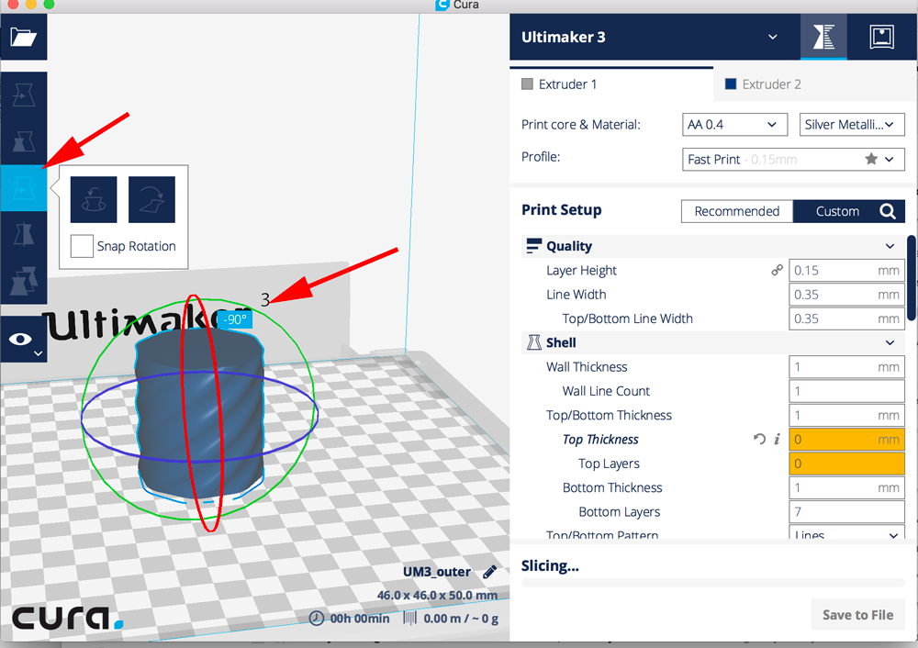Switch to the Extruder 1 tab
The image size is (918, 648).
tap(611, 84)
